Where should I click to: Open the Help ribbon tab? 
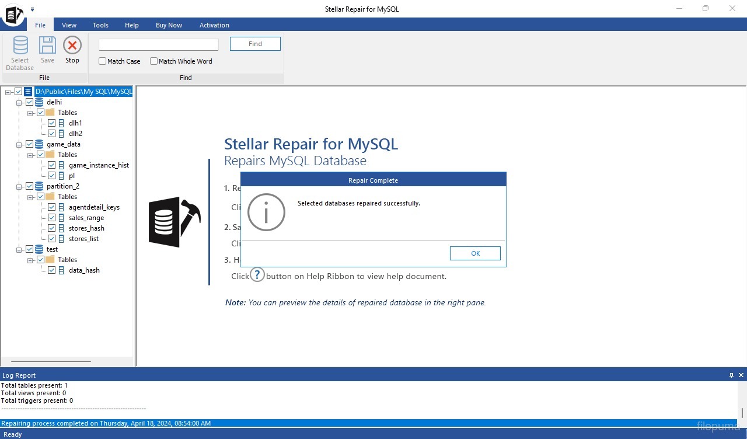pyautogui.click(x=132, y=25)
